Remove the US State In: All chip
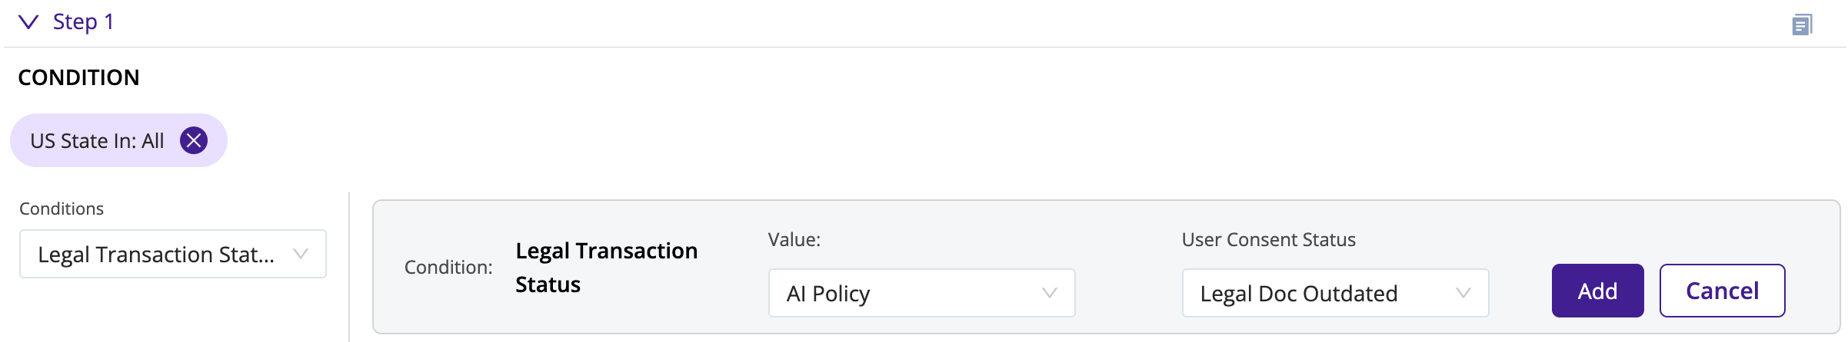 click(x=194, y=140)
